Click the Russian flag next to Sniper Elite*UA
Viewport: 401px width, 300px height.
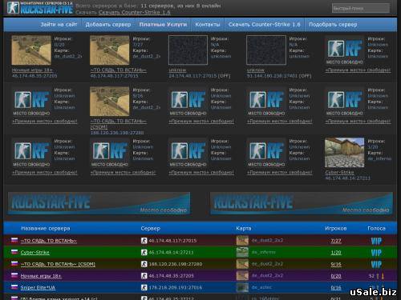coord(14,287)
